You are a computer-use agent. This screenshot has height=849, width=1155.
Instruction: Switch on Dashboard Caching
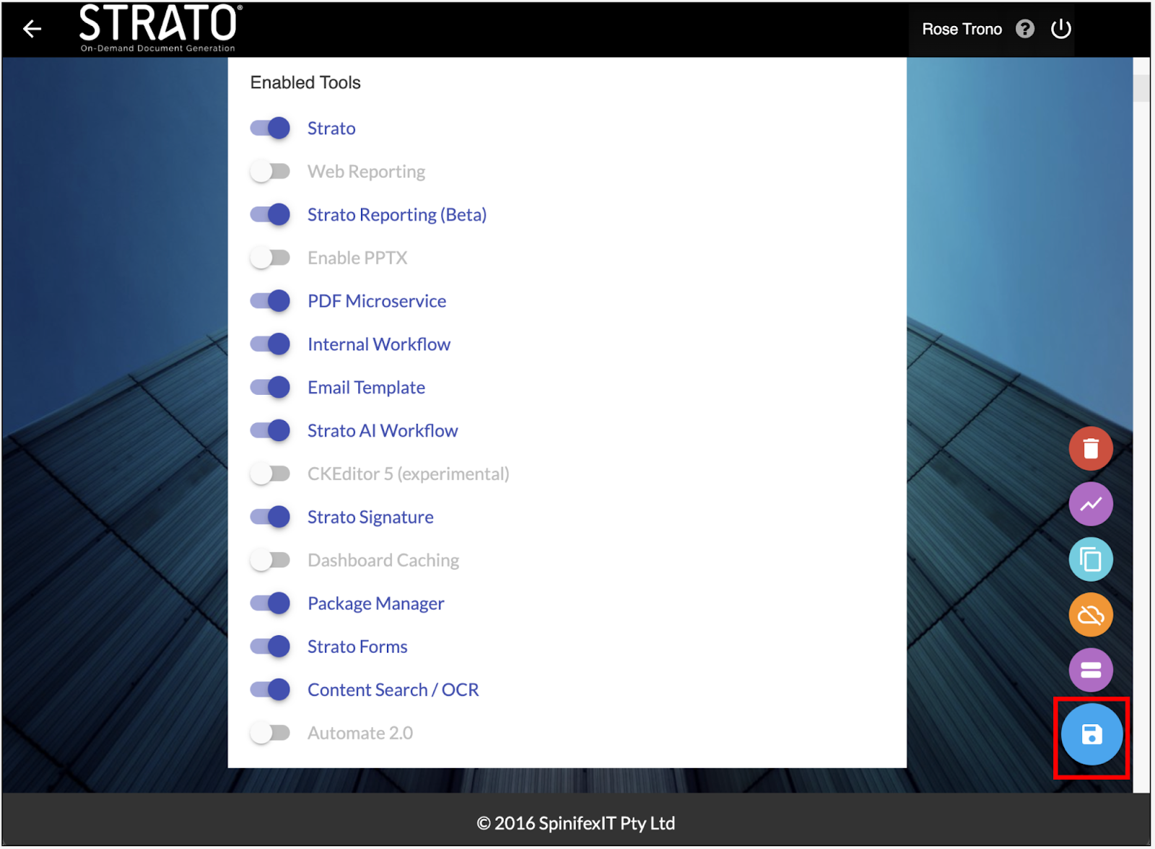pos(270,560)
